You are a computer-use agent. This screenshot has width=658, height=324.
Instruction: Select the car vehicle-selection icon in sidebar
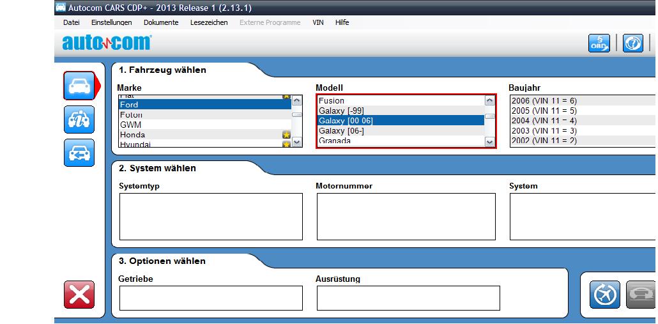click(x=79, y=86)
